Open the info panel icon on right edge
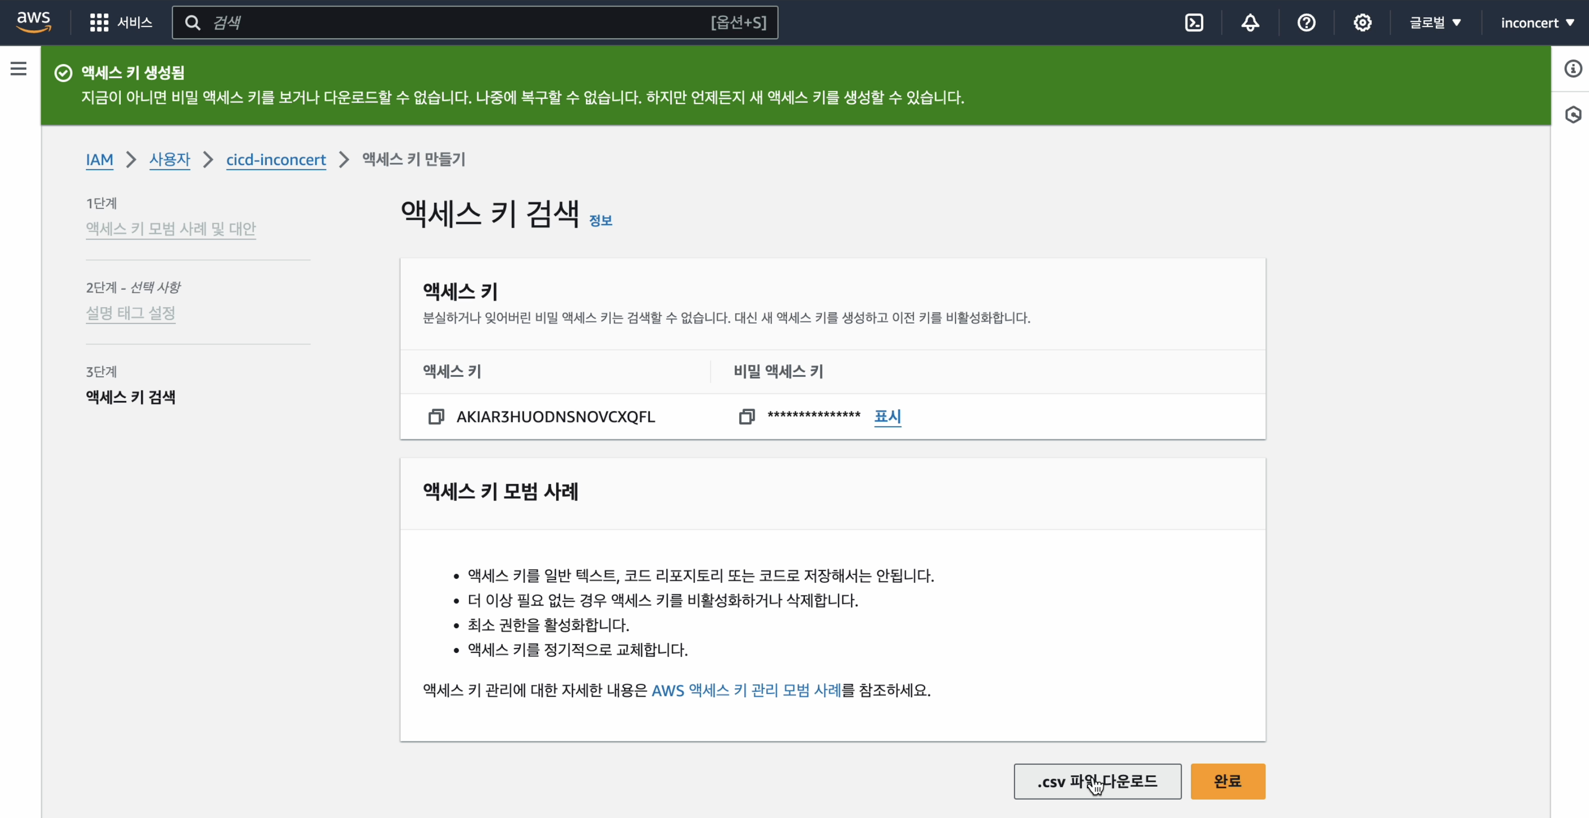The width and height of the screenshot is (1589, 818). click(x=1574, y=69)
